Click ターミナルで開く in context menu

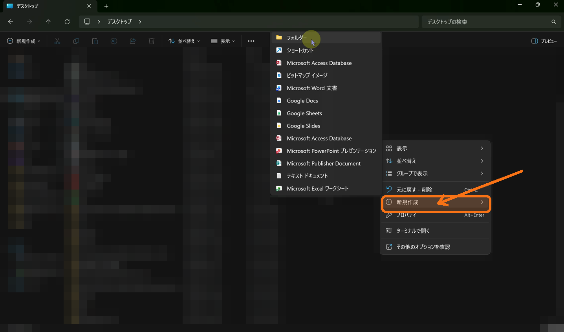point(435,231)
